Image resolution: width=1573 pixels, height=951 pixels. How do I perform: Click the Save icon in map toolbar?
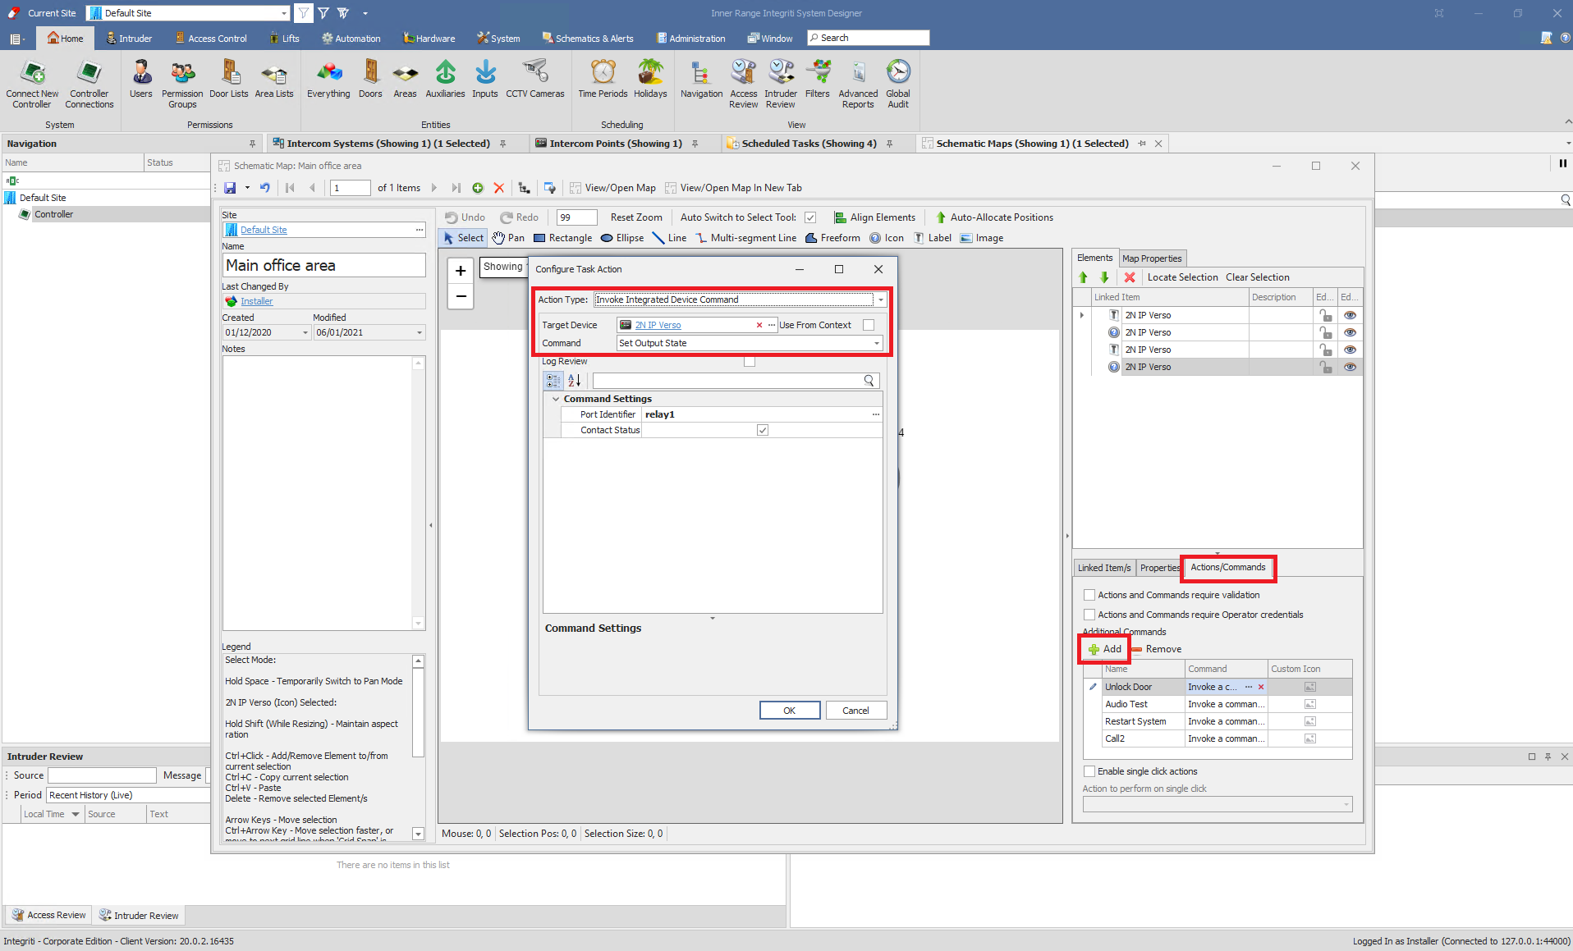pyautogui.click(x=230, y=188)
